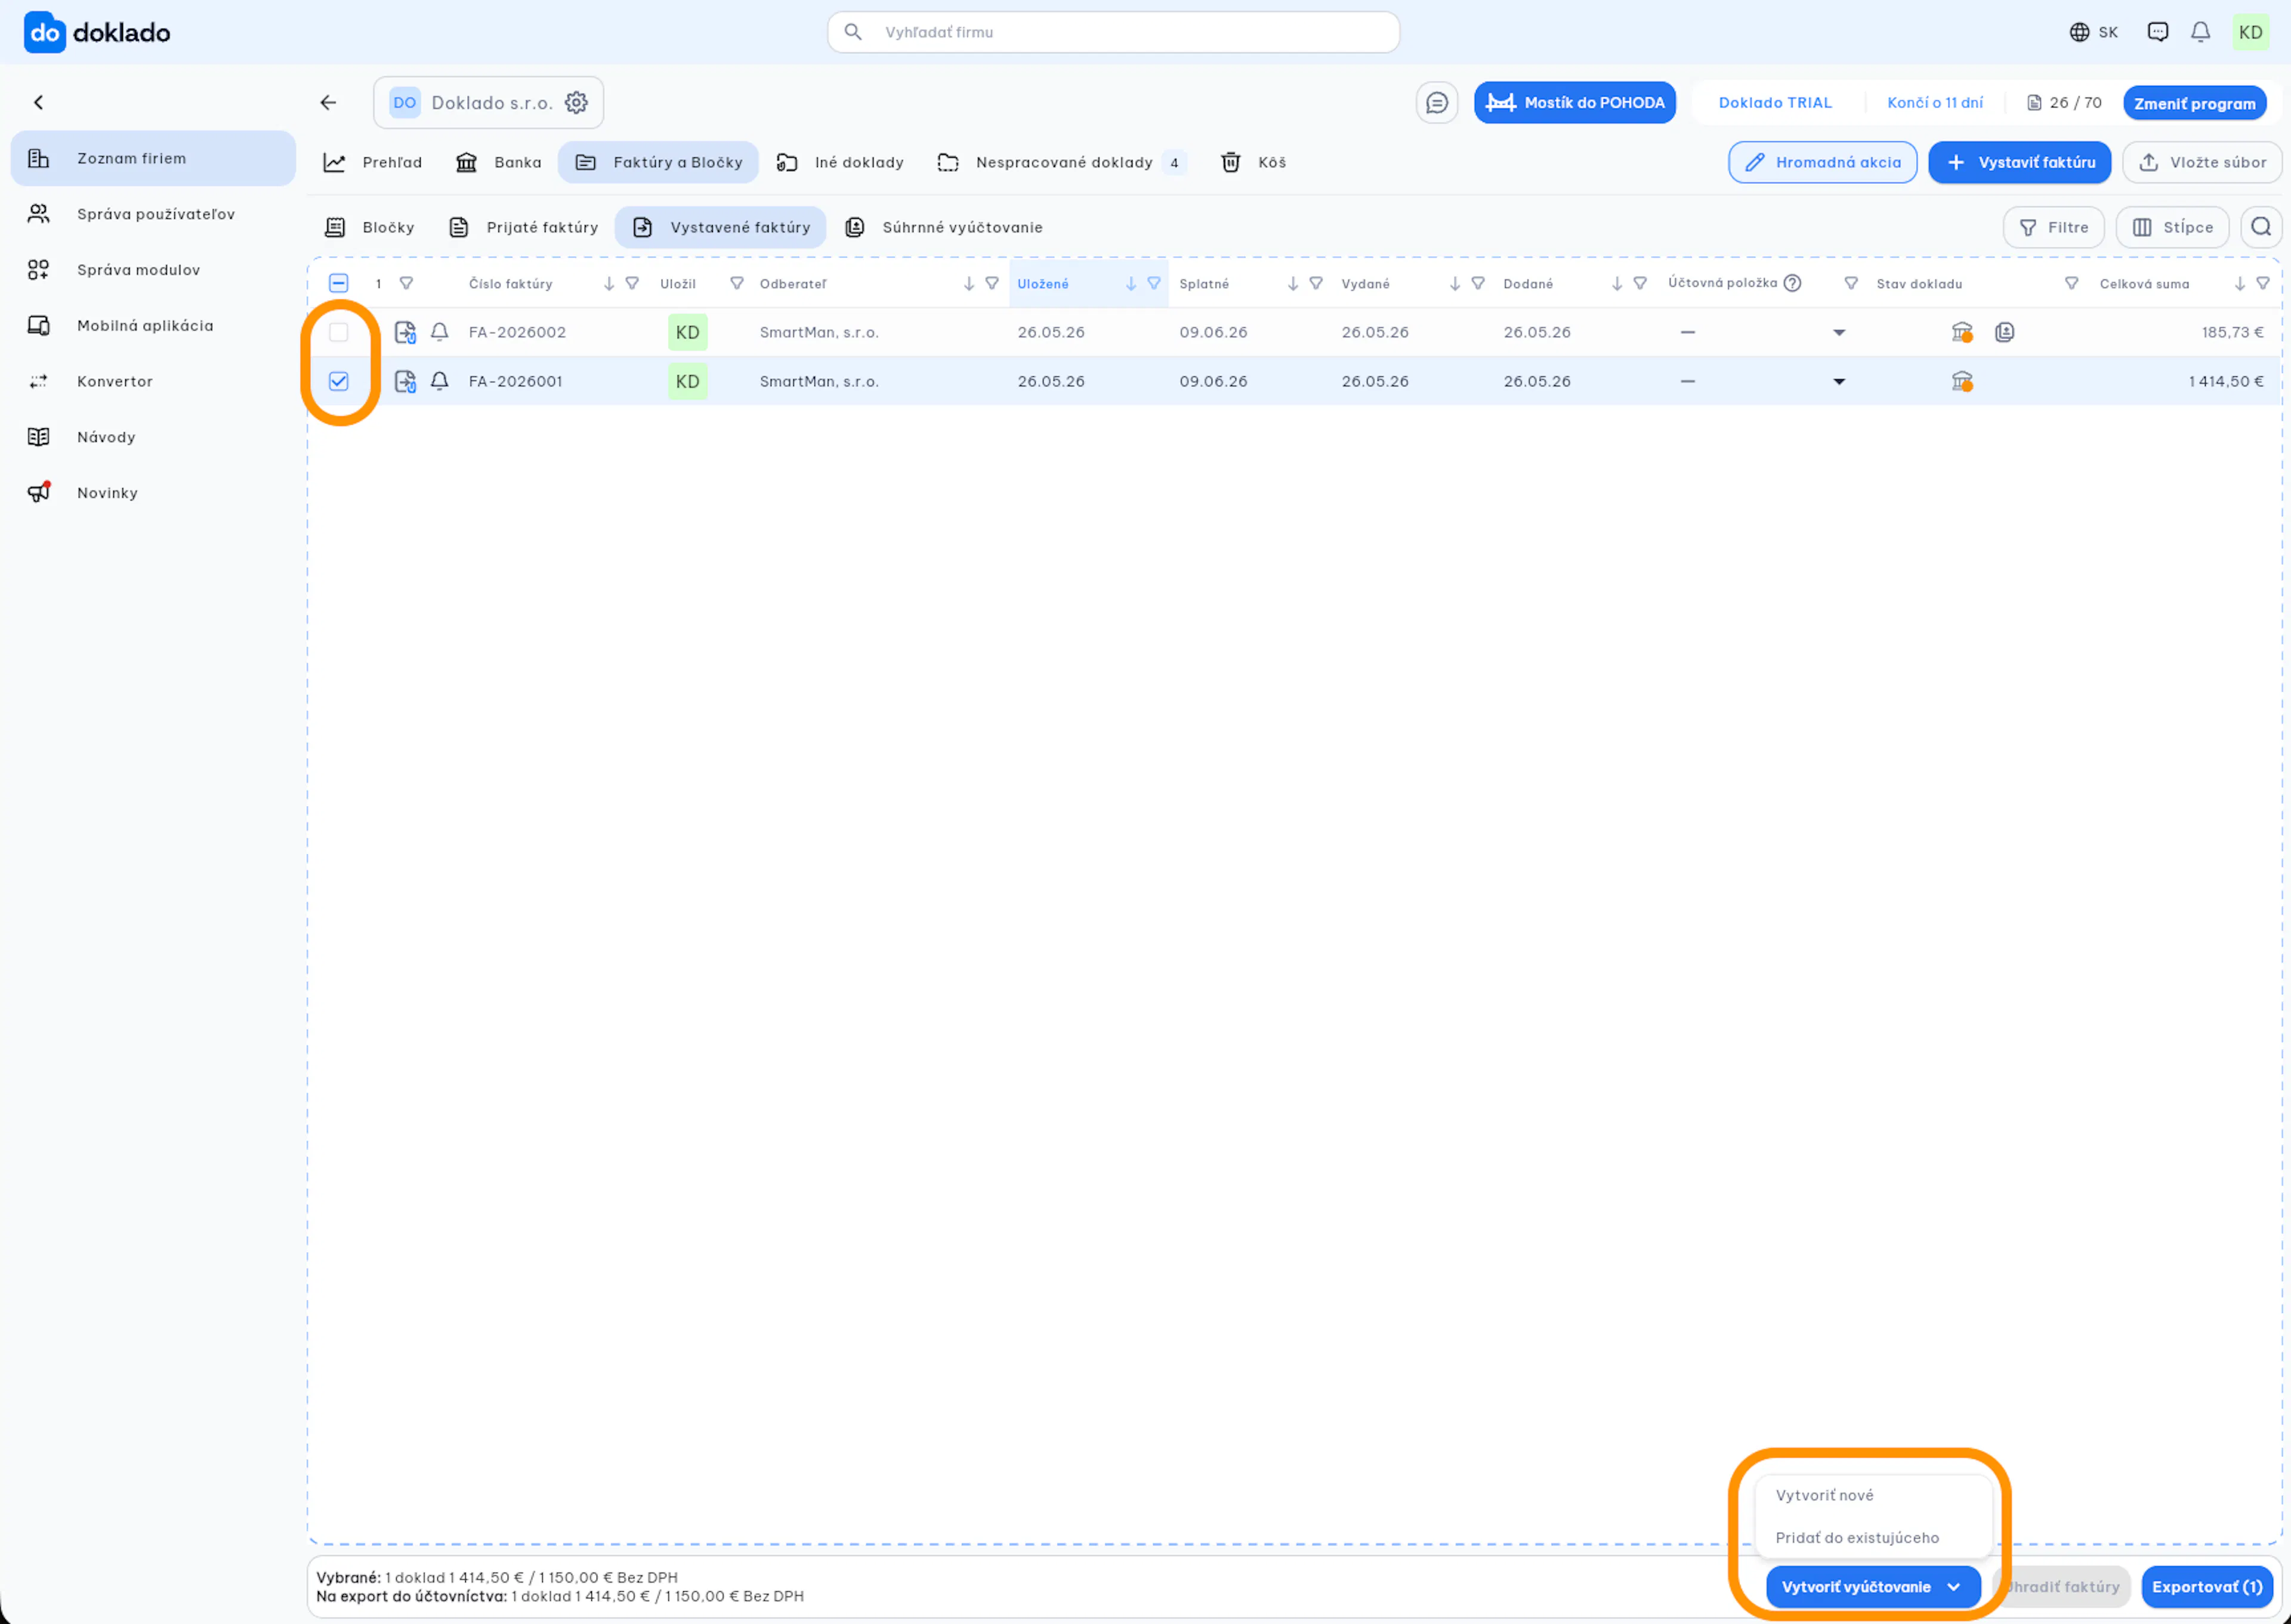Screen dimensions: 2291x1624
Task: Sort Celková suma column with arrow
Action: [2239, 284]
